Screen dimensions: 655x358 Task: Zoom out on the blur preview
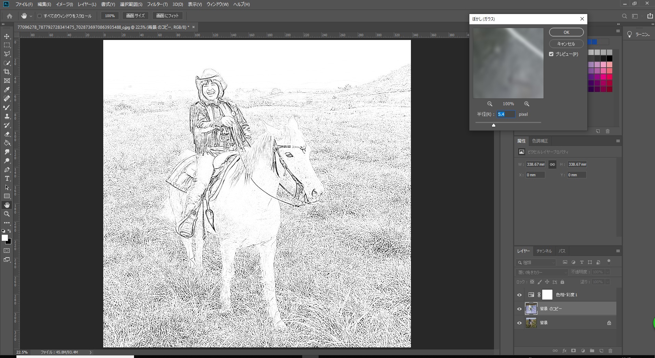[490, 104]
